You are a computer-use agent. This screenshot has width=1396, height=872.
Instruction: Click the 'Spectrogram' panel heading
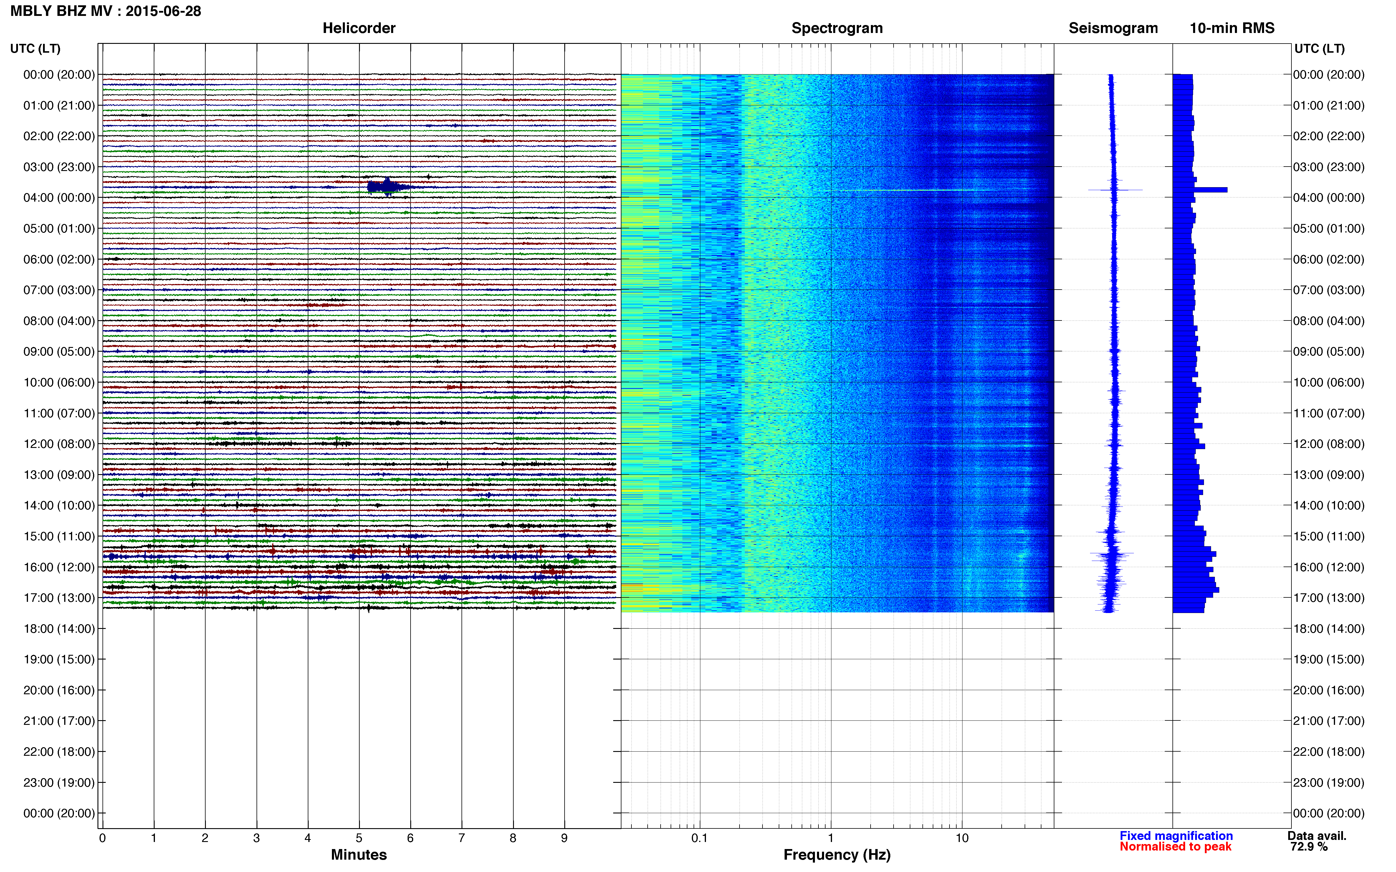(x=837, y=28)
